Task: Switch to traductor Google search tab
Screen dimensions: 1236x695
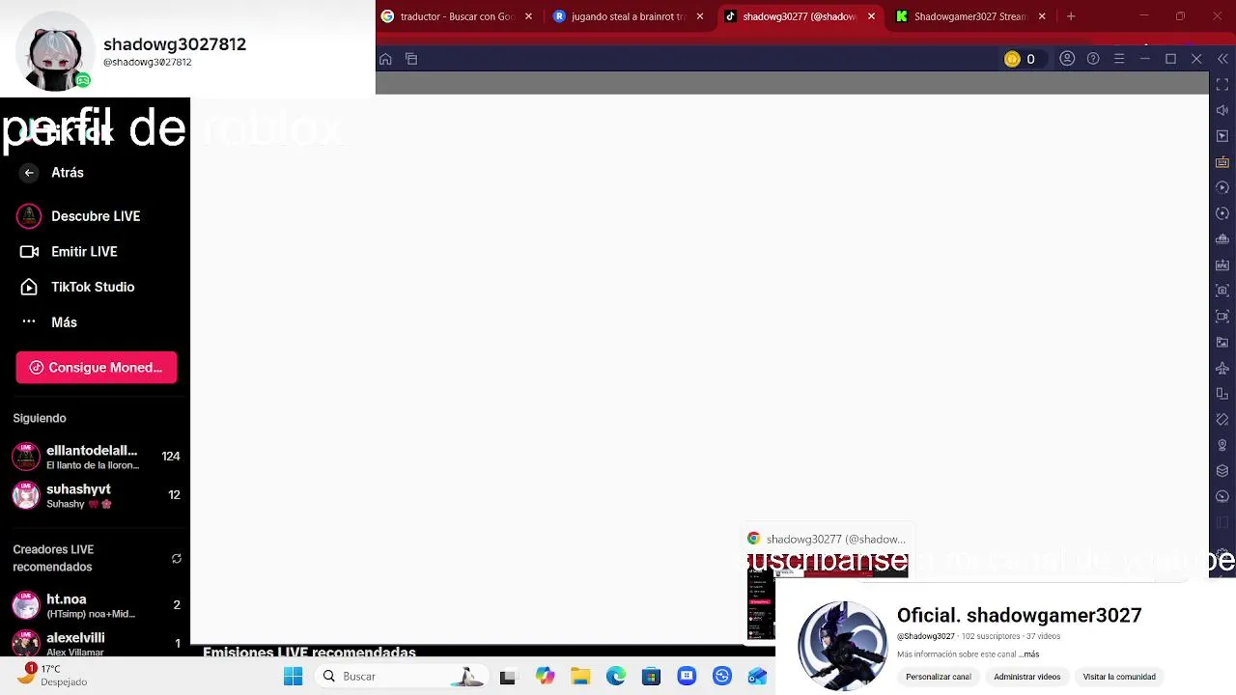Action: coord(456,16)
